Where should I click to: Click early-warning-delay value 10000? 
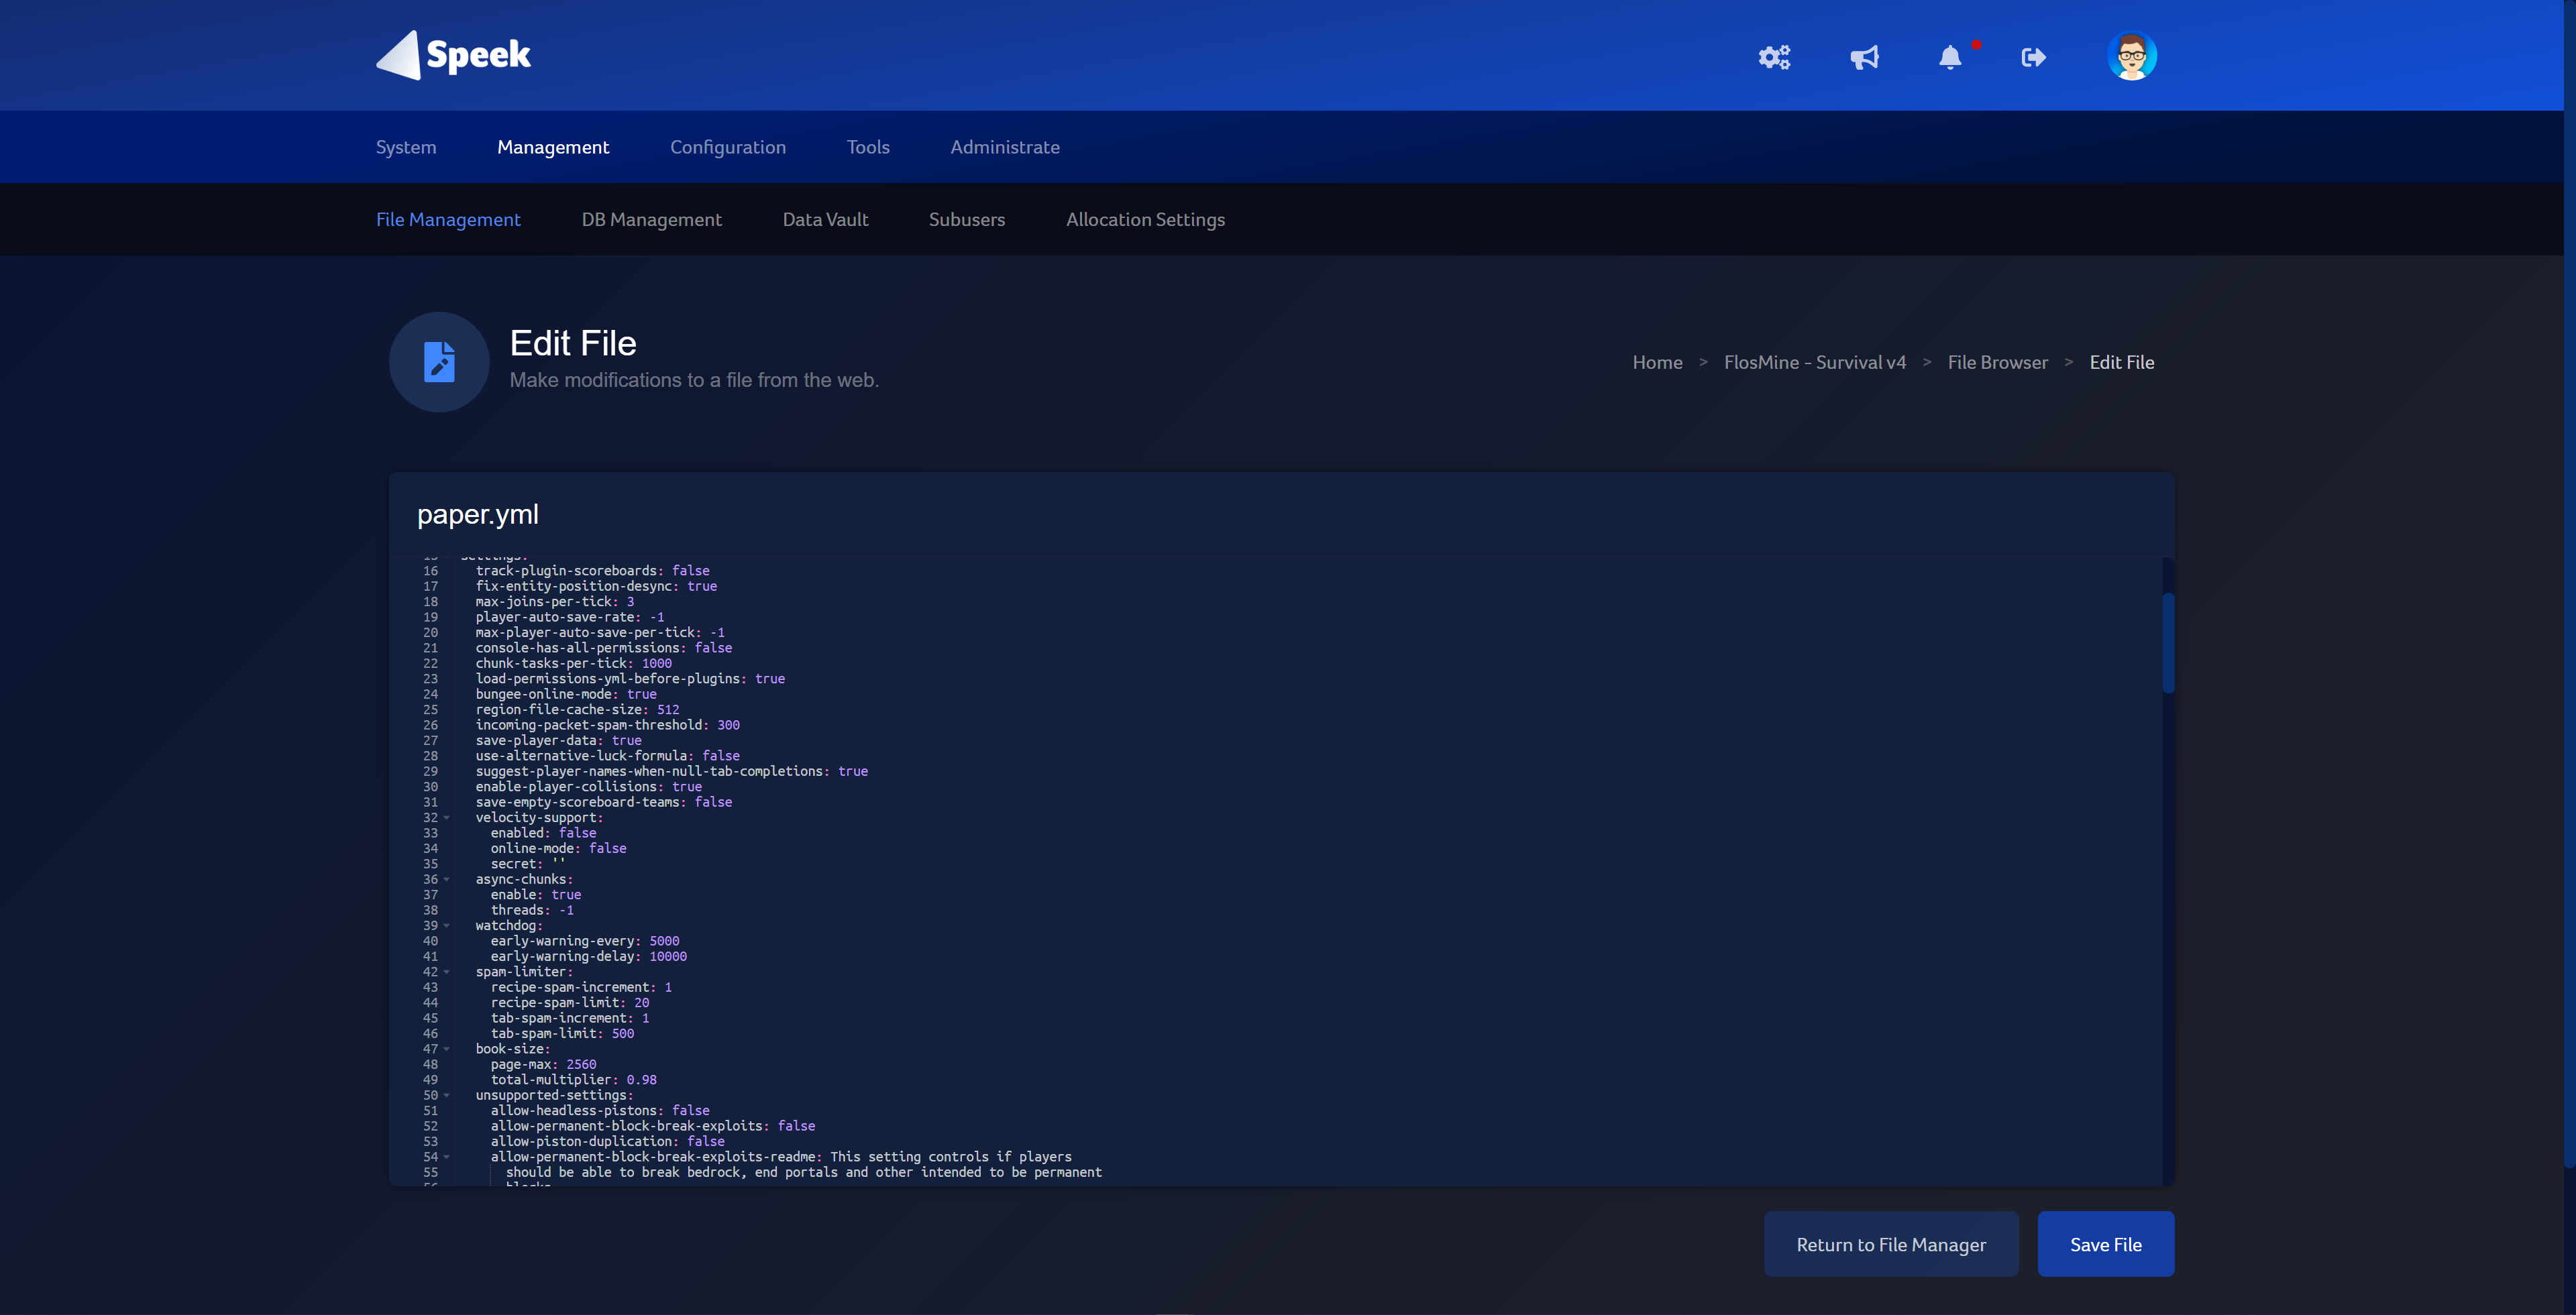pyautogui.click(x=668, y=956)
